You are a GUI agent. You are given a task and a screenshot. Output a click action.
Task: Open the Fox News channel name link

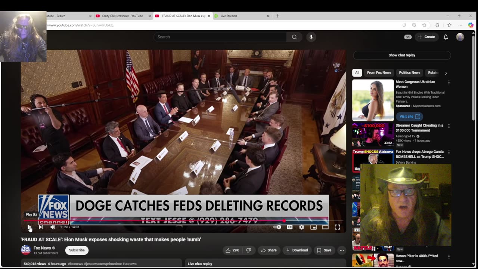(x=42, y=248)
